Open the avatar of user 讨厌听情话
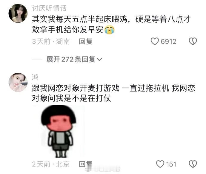206x174 pixels. pyautogui.click(x=18, y=13)
